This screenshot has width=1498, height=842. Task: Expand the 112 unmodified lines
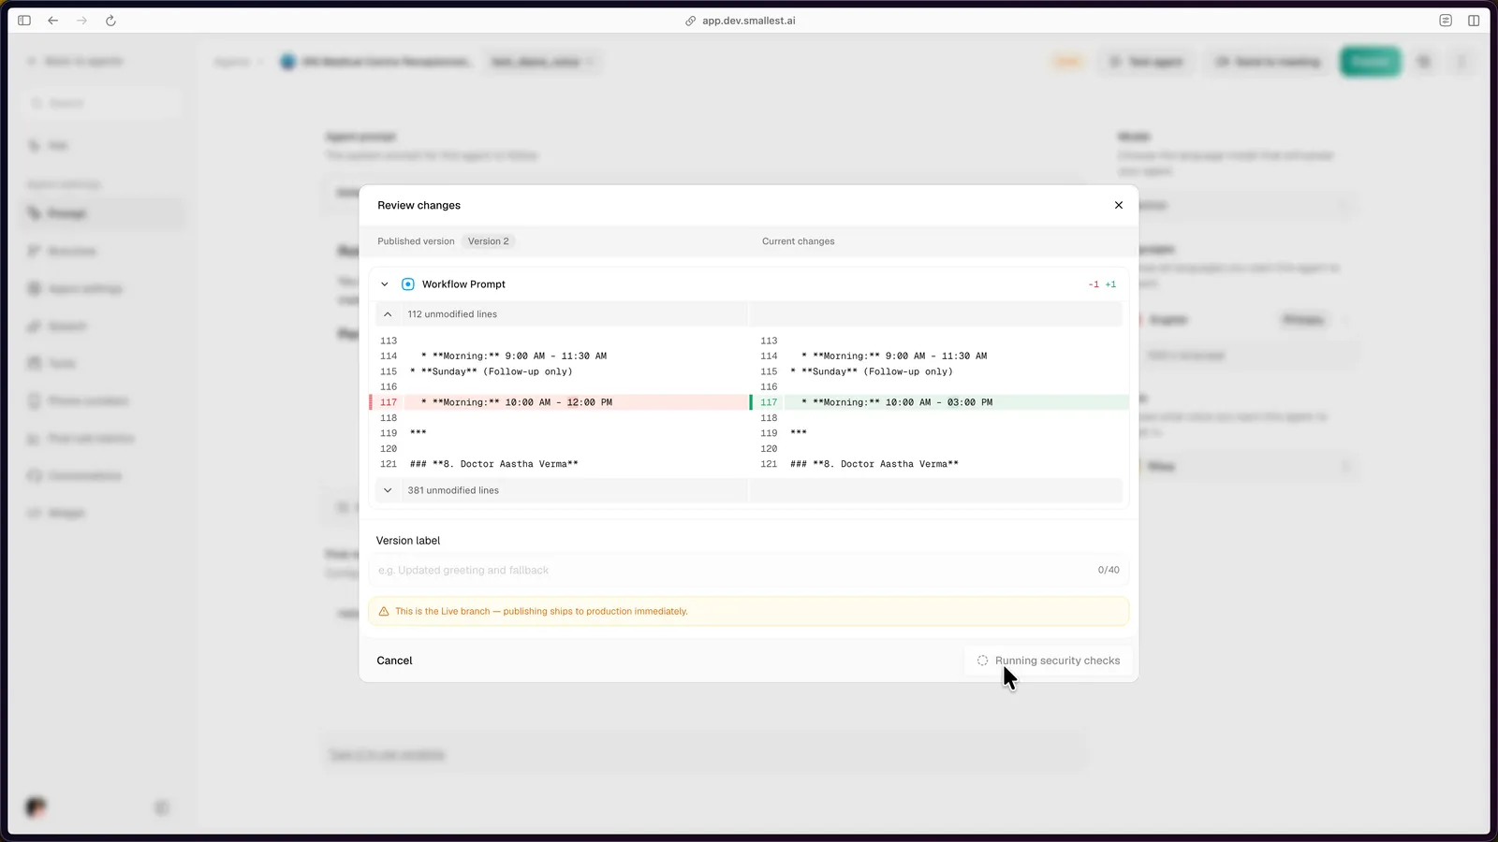point(388,314)
